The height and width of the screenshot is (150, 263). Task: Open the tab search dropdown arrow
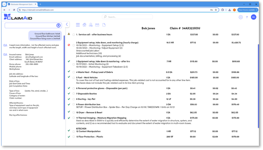(4, 4)
